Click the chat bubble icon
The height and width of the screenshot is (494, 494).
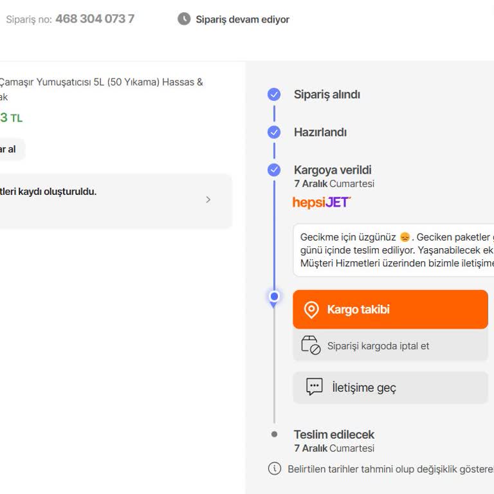tap(315, 387)
